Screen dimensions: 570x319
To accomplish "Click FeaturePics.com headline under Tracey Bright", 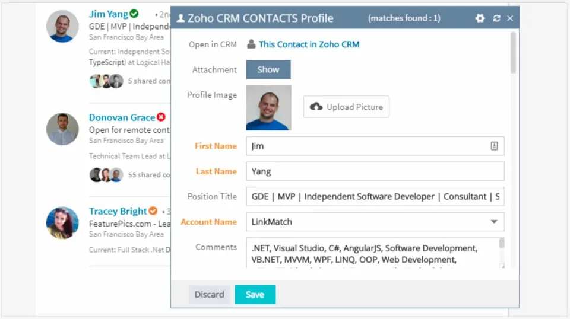I will [129, 224].
